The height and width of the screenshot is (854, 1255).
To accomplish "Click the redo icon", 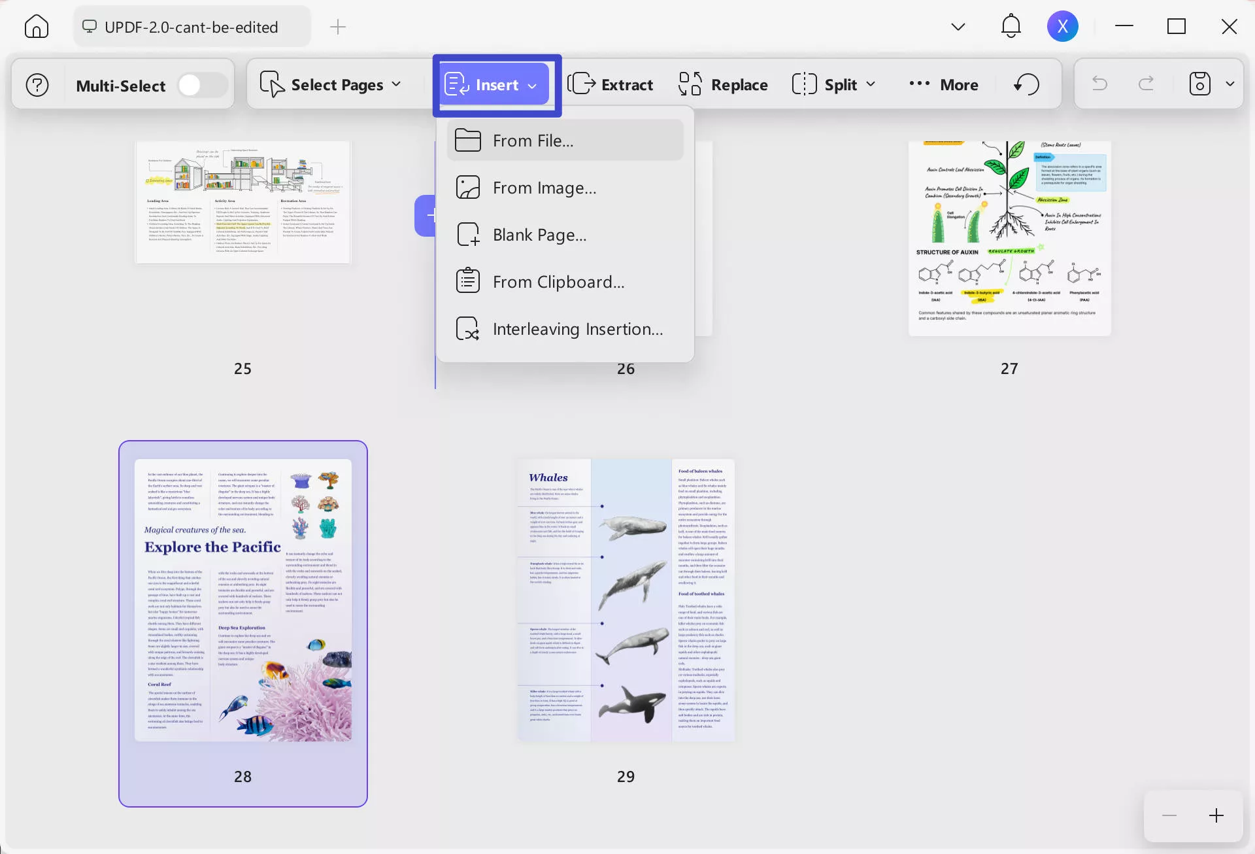I will (x=1147, y=84).
